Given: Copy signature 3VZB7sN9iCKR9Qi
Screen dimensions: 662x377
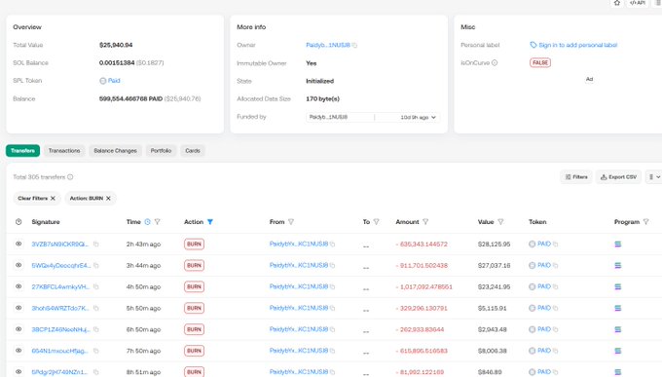Looking at the screenshot, I should (95, 245).
